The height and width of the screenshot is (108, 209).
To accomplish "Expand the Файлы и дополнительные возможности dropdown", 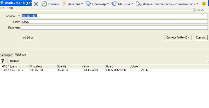I will [198, 4].
